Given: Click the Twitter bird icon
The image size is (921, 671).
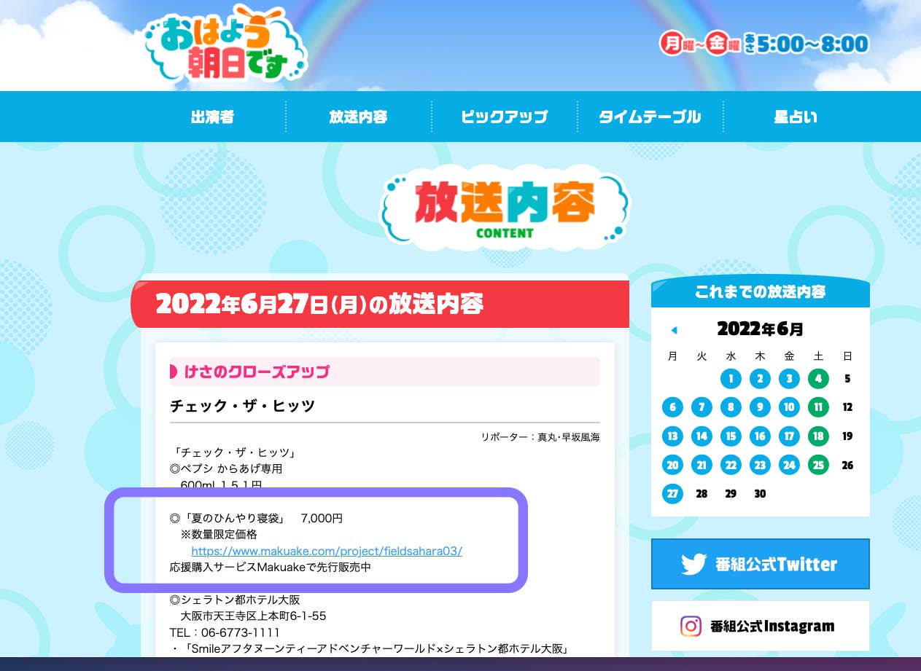Looking at the screenshot, I should [693, 564].
